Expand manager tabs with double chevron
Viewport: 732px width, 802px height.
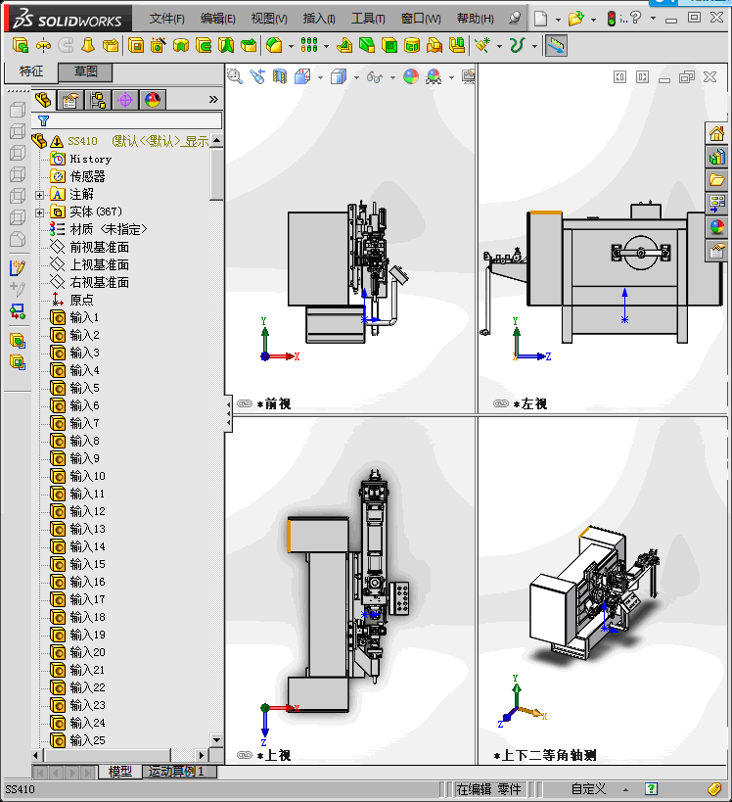tap(213, 99)
